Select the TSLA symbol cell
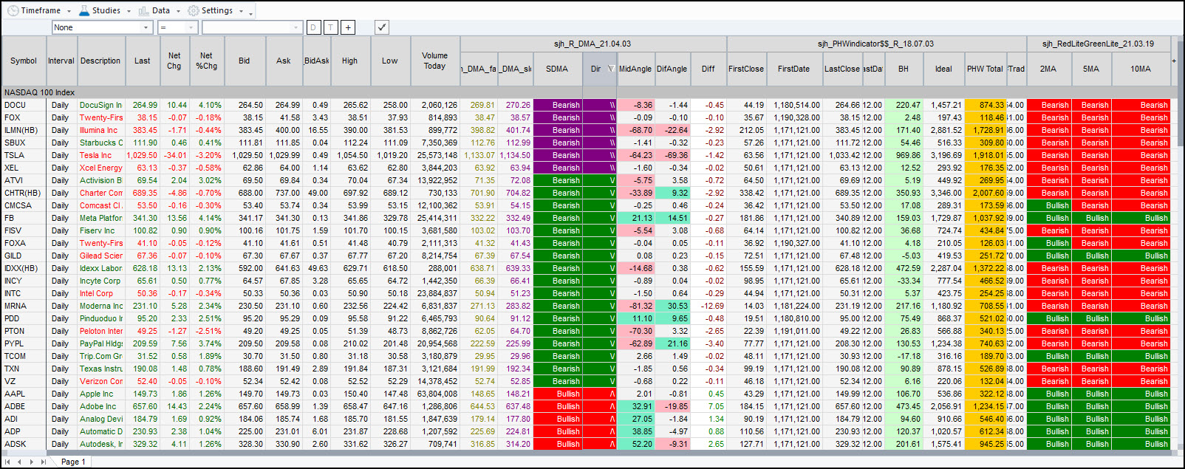This screenshot has height=469, width=1185. tap(24, 155)
